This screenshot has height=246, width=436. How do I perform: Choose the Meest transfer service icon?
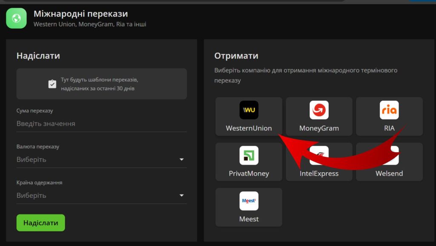point(249,201)
